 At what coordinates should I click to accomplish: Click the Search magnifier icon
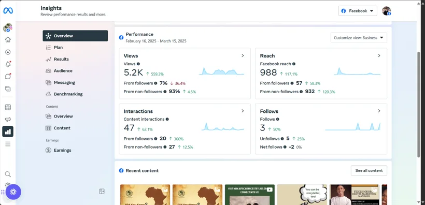[8, 174]
